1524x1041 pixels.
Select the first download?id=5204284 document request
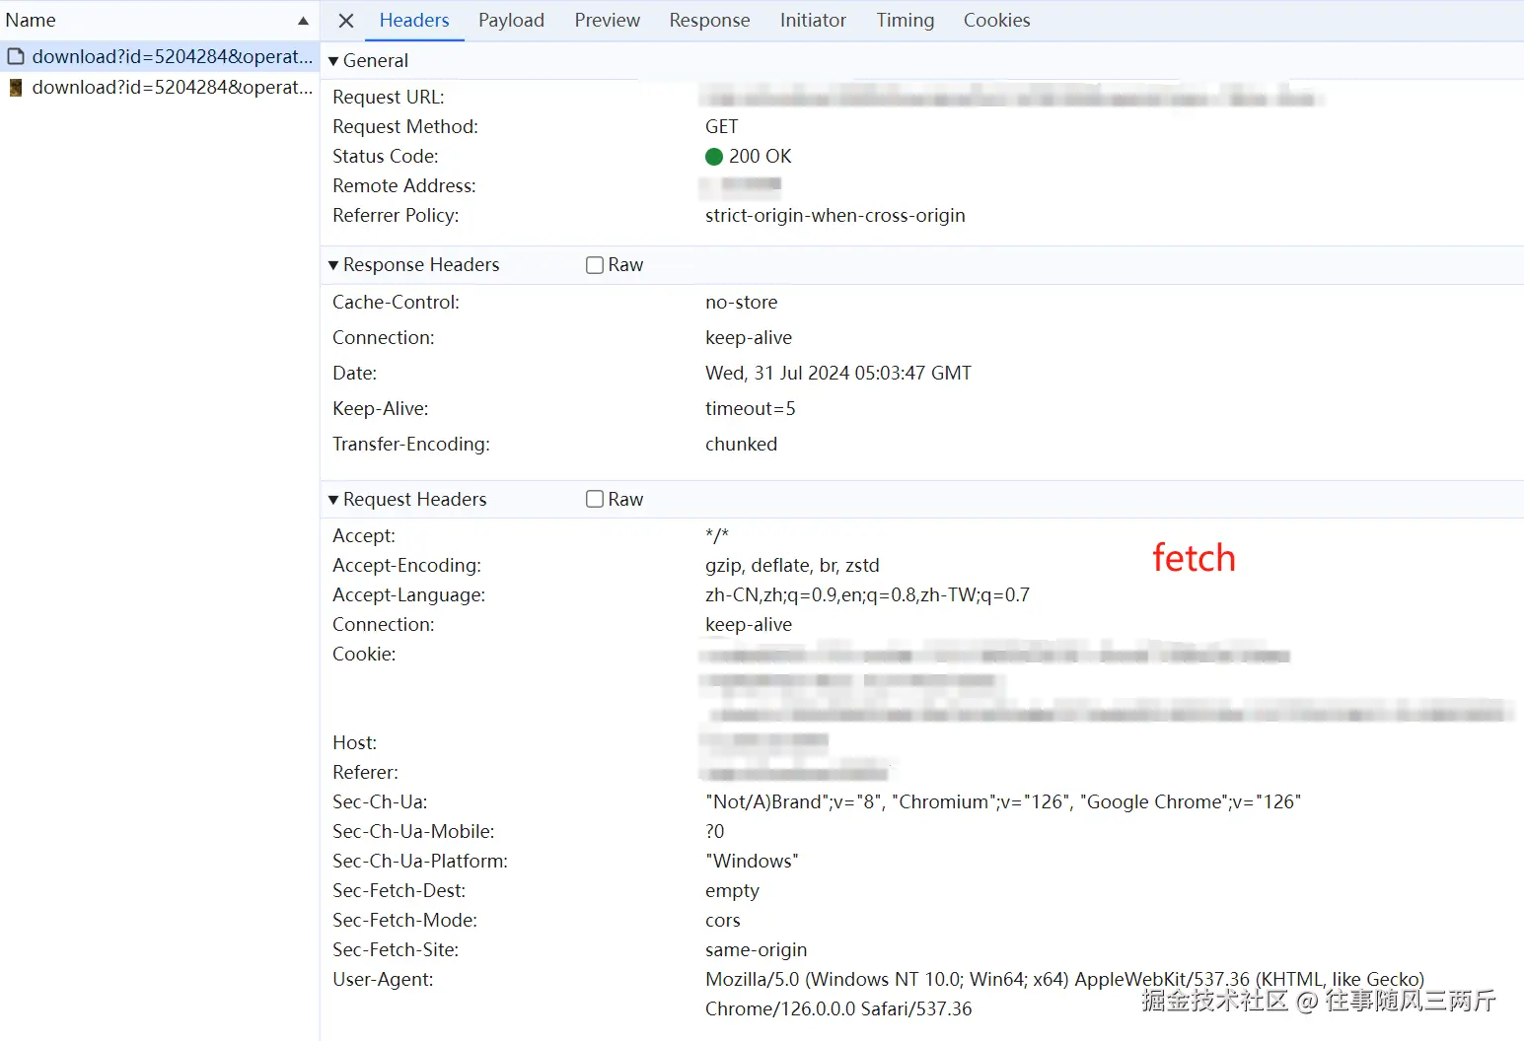(159, 56)
